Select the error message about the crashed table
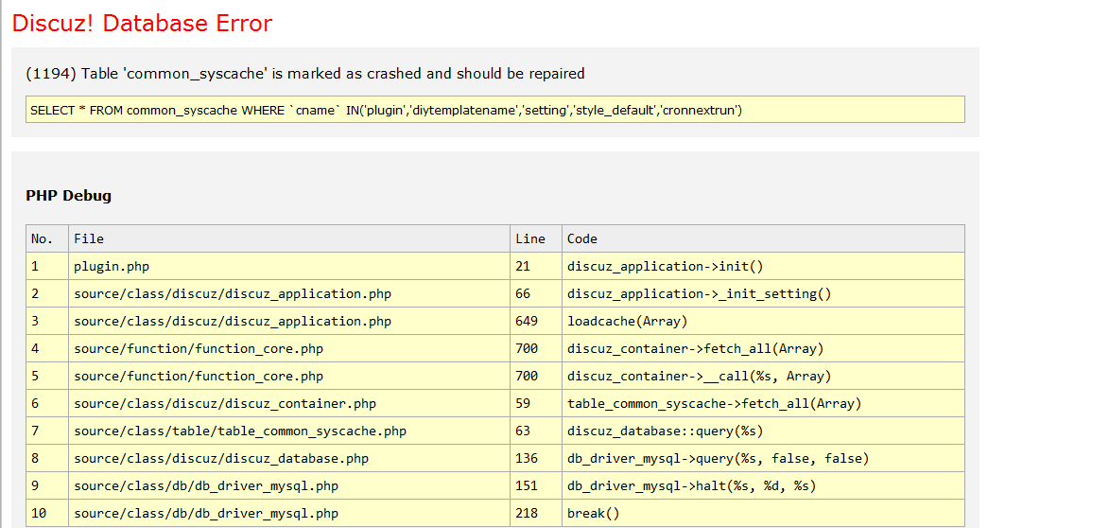The height and width of the screenshot is (528, 1109). pyautogui.click(x=304, y=74)
